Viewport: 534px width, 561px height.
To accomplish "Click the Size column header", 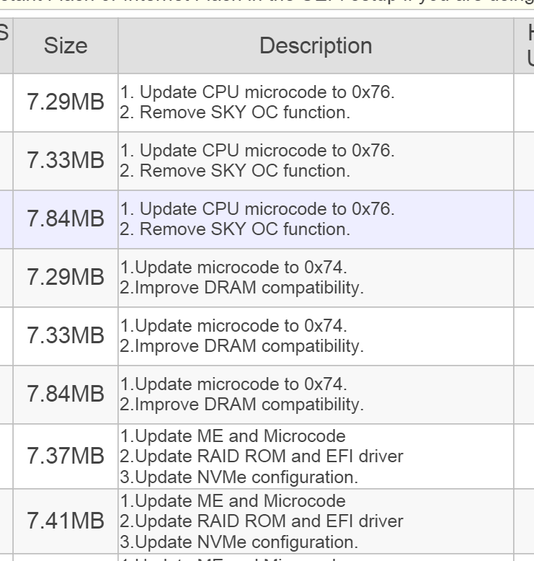I will [66, 46].
